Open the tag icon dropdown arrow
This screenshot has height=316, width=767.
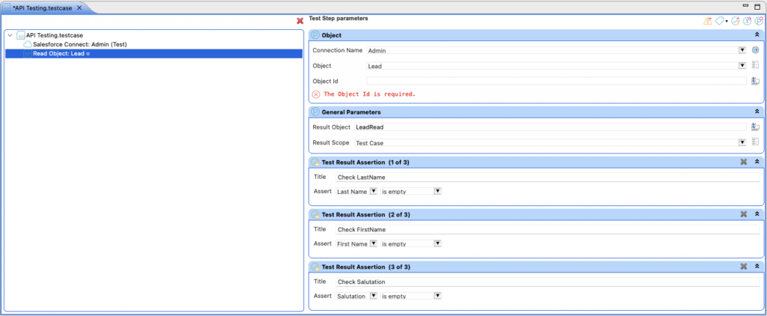click(x=727, y=22)
